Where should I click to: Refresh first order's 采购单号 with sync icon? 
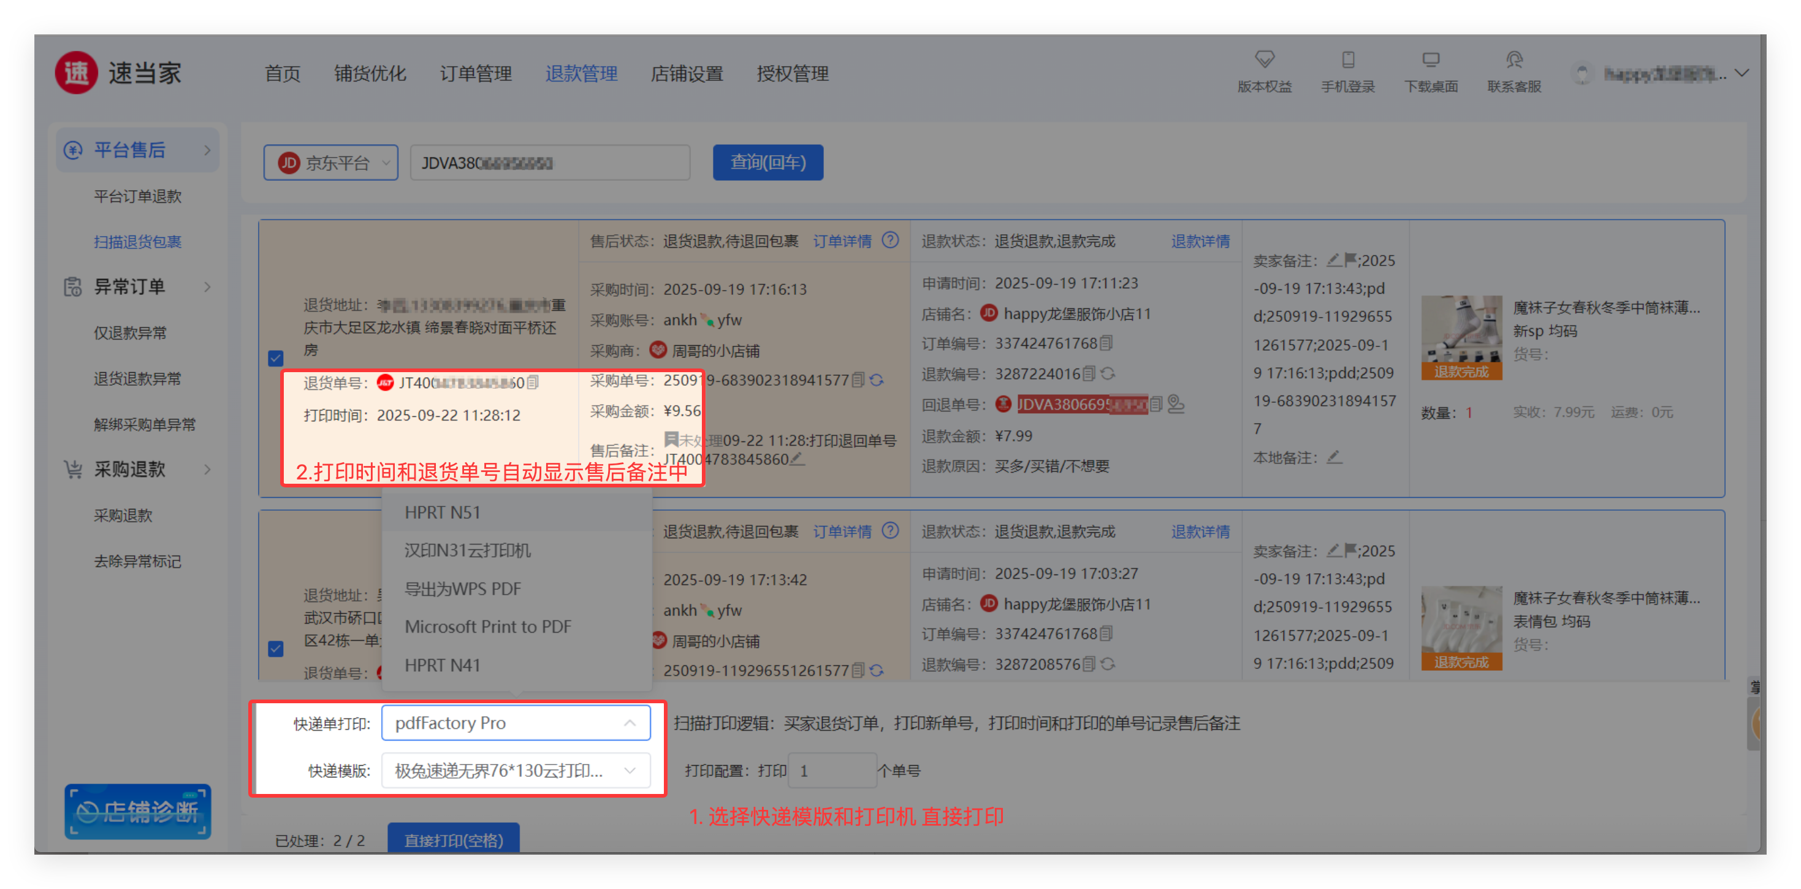click(877, 380)
